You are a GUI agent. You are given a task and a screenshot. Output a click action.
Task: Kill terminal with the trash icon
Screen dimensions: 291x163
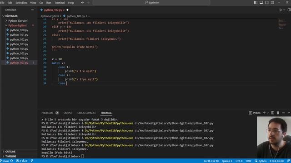(278, 113)
